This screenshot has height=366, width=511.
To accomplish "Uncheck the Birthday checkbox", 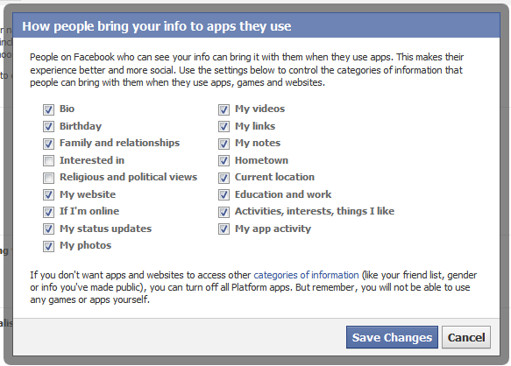I will (48, 127).
